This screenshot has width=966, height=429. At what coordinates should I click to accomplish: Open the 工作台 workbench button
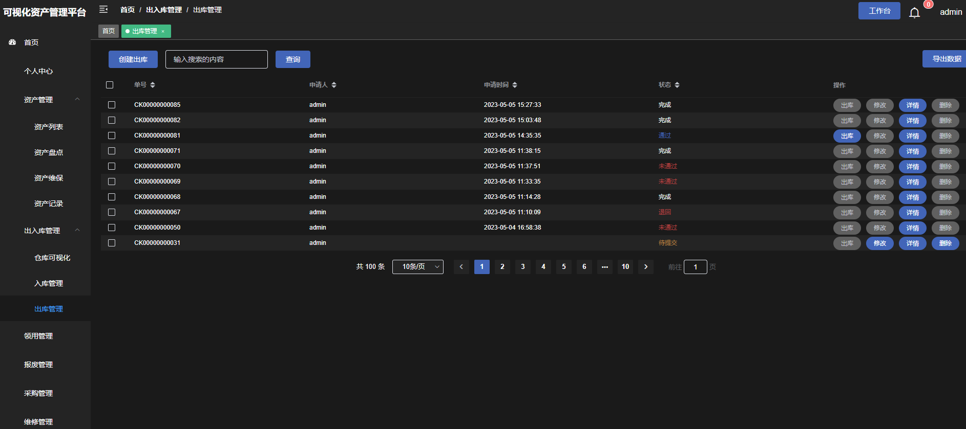pyautogui.click(x=879, y=11)
